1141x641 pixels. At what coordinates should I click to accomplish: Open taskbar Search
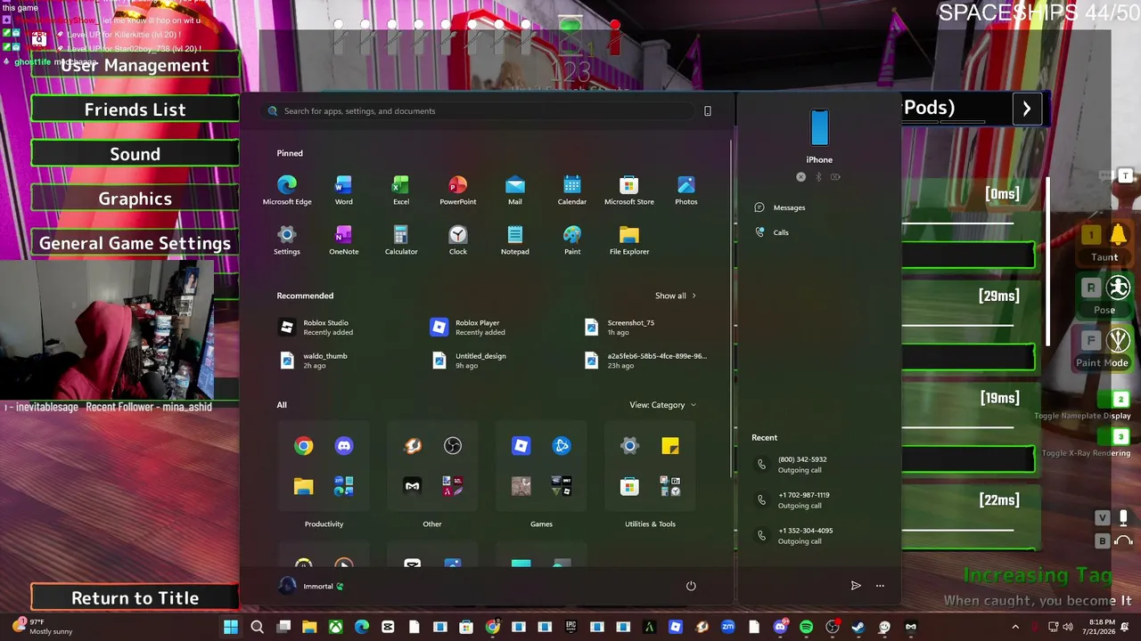pyautogui.click(x=257, y=627)
